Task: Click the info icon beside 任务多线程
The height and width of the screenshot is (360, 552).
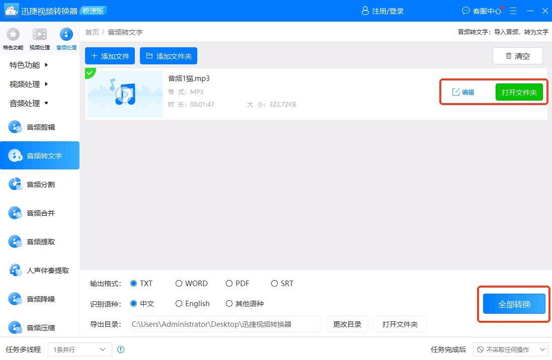Action: pos(121,349)
